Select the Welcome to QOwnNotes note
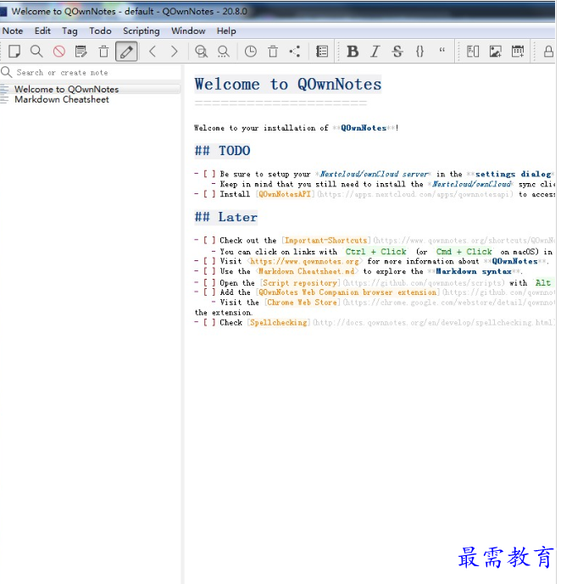This screenshot has width=561, height=584. (x=91, y=89)
